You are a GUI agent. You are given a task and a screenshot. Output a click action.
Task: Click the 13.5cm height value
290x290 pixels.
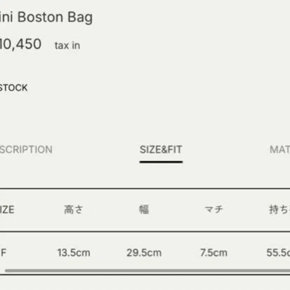click(x=74, y=252)
